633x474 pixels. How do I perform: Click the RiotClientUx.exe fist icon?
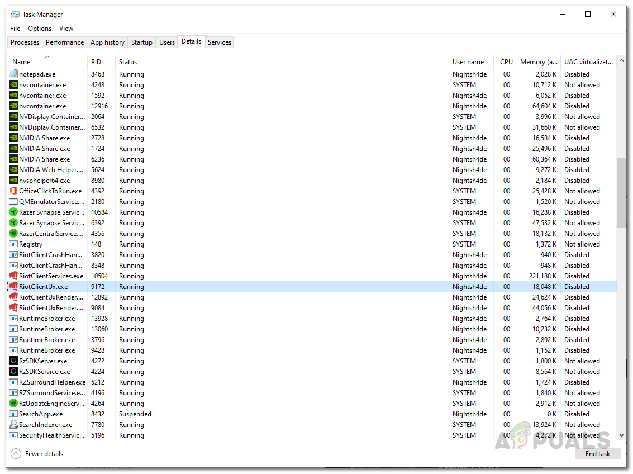(13, 287)
